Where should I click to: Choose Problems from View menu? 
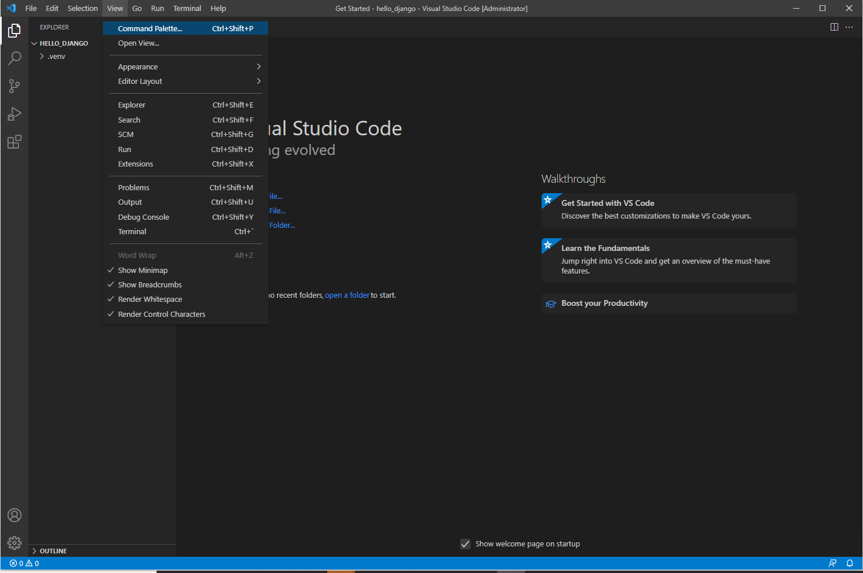[x=186, y=187]
